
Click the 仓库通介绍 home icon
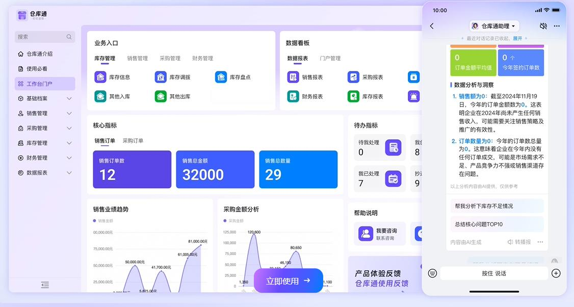click(21, 54)
